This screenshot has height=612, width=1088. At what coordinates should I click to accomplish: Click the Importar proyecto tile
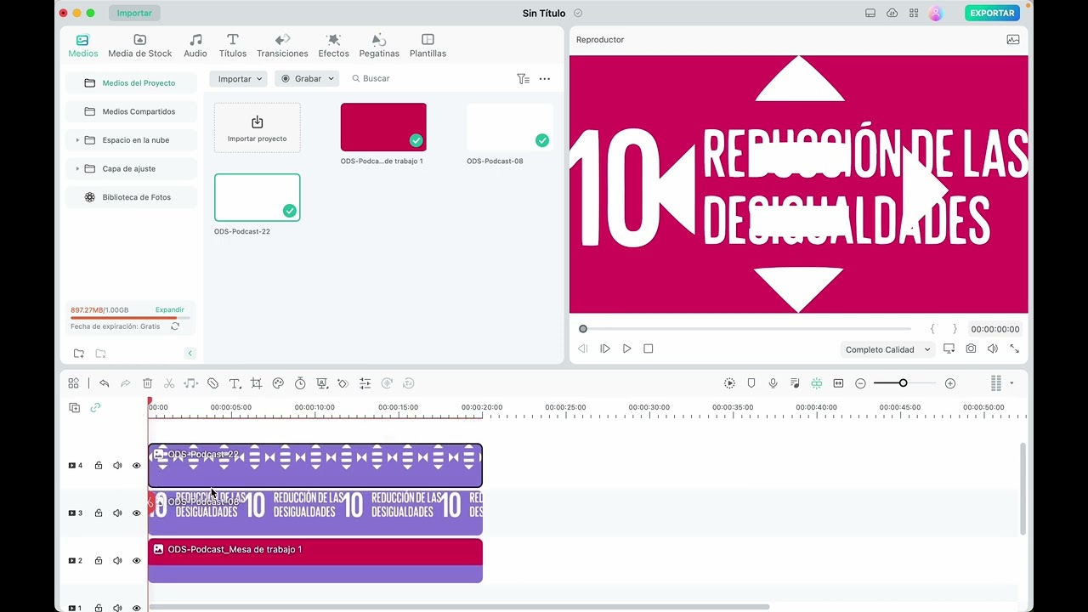[x=258, y=128]
